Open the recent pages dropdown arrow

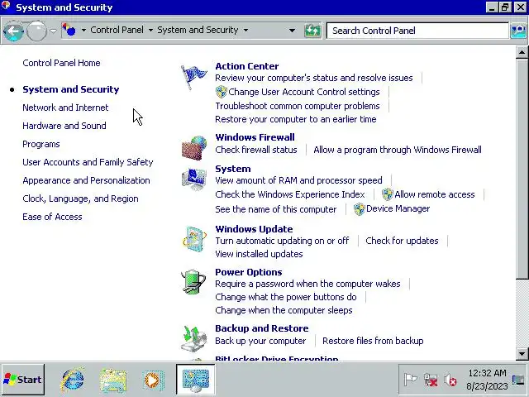click(x=53, y=31)
